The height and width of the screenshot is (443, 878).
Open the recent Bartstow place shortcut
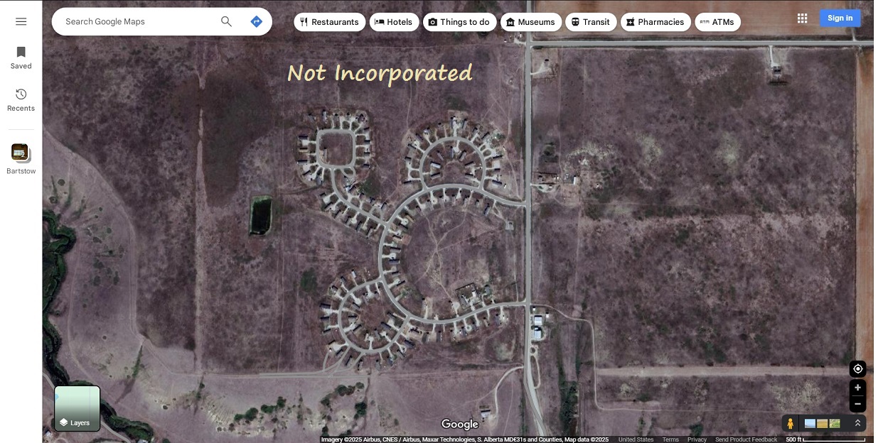[21, 159]
